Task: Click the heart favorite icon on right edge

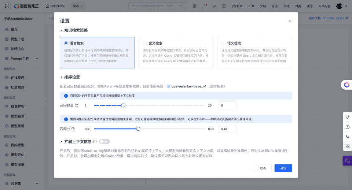Action: coord(348,117)
